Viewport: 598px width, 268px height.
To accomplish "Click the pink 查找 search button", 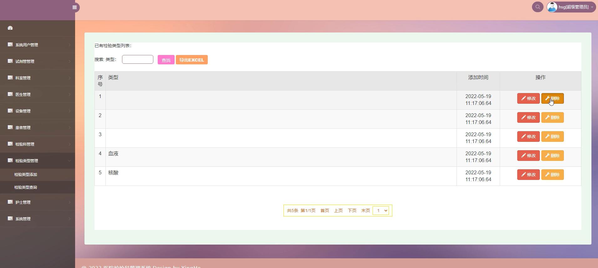I will (x=166, y=60).
